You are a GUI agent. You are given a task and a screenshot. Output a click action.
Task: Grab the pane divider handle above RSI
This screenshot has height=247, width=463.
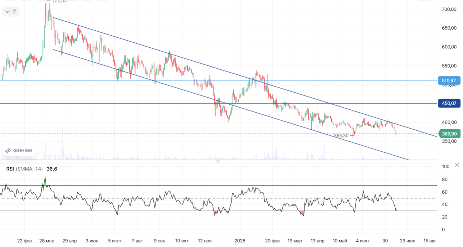point(218,161)
